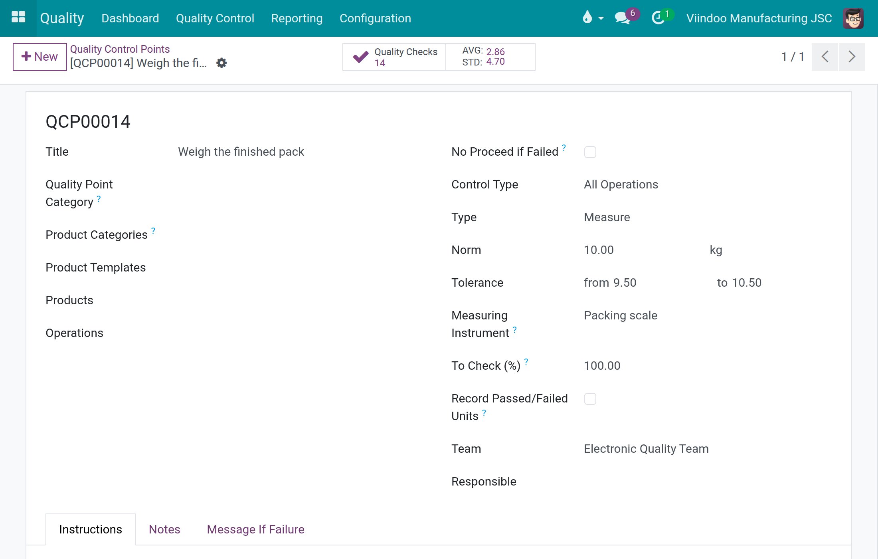878x559 pixels.
Task: Open the Dashboard menu
Action: pos(130,18)
